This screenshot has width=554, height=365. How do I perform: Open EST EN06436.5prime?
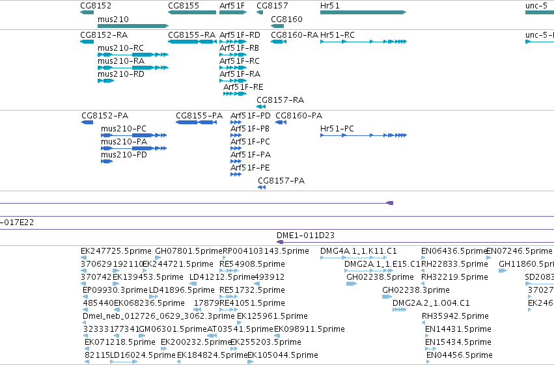click(454, 251)
